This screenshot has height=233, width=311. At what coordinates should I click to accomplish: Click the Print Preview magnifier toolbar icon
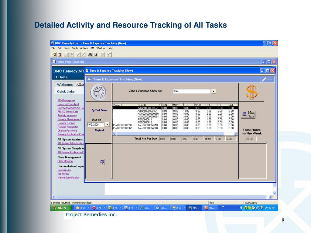(x=96, y=55)
